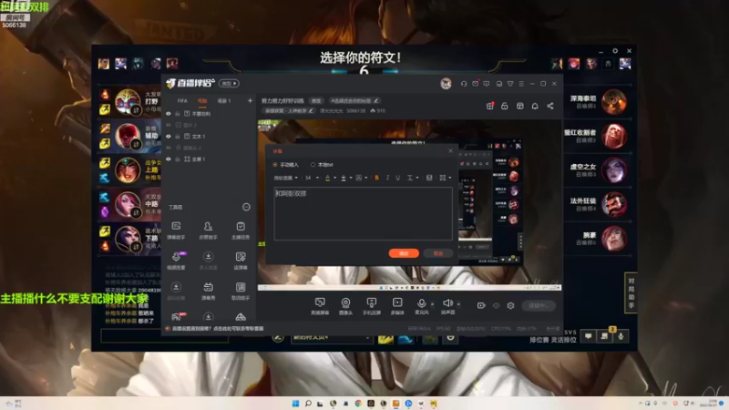Expand the speaker options arrow
This screenshot has width=729, height=410.
458,304
